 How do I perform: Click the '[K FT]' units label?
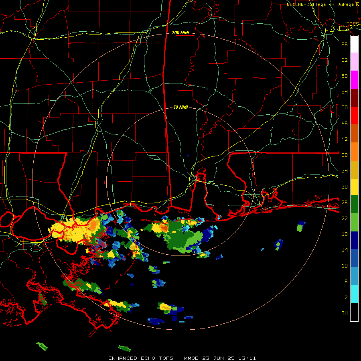tap(340, 28)
